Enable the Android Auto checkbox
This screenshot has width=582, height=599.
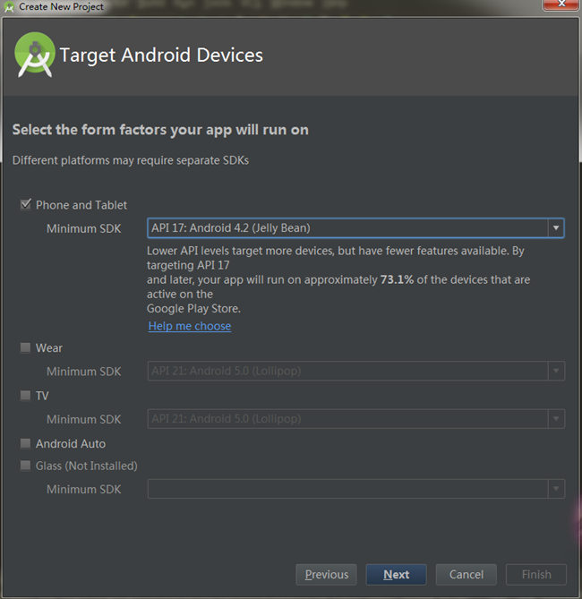[26, 443]
